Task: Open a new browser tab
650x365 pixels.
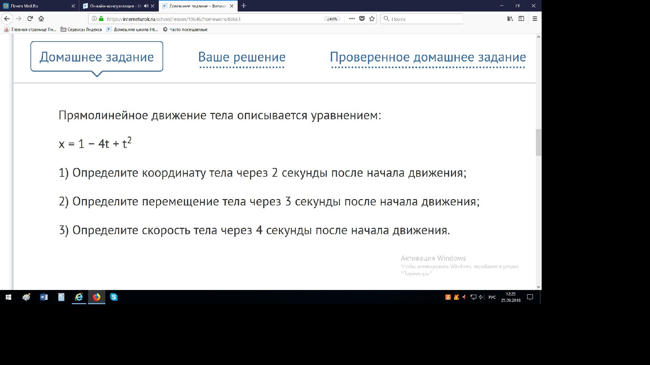Action: tap(244, 6)
